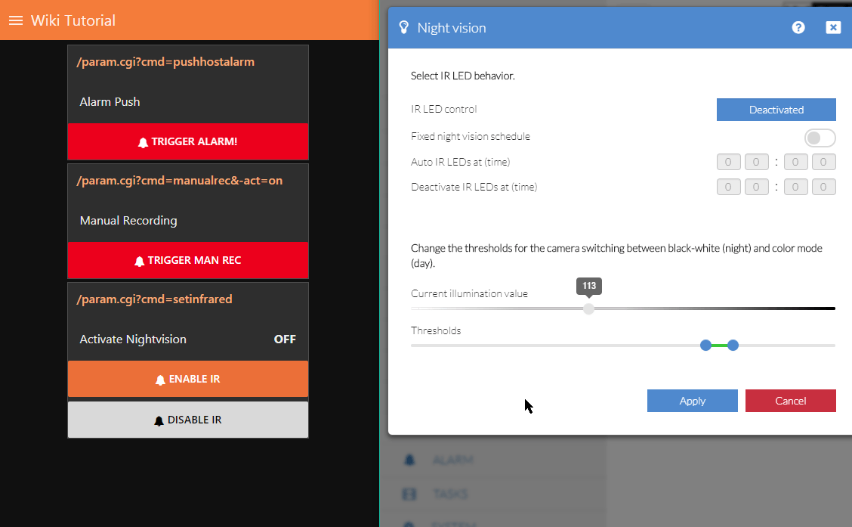Click the blurred Tasks sidebar icon

click(x=409, y=494)
